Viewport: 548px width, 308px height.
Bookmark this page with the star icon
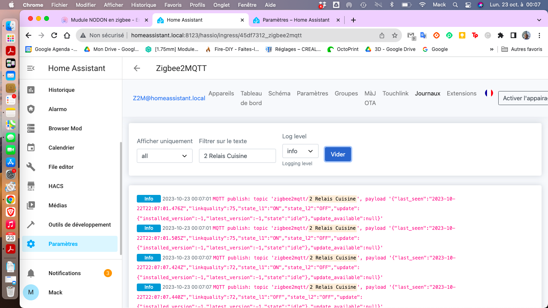tap(395, 35)
